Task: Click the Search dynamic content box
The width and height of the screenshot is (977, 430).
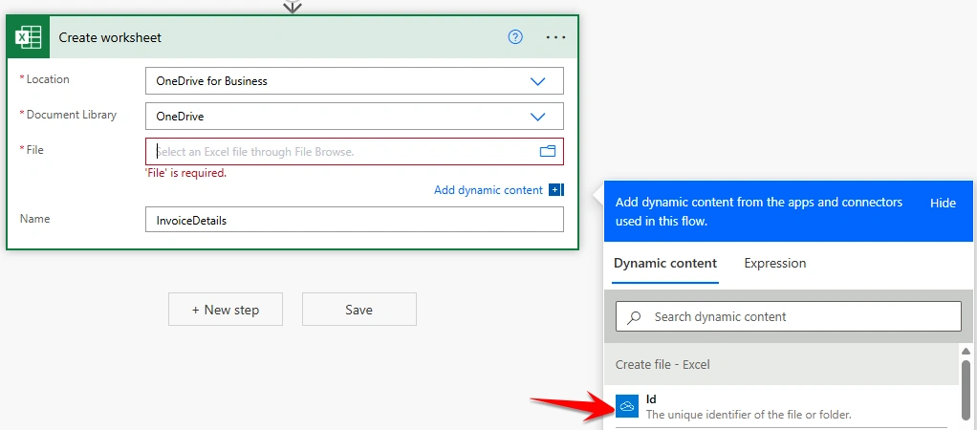Action: pyautogui.click(x=789, y=316)
